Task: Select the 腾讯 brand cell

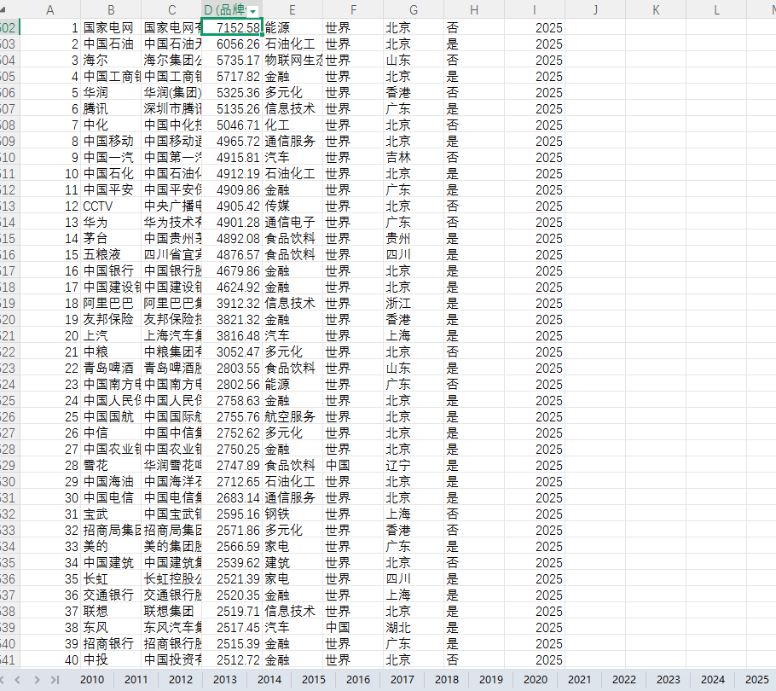Action: point(111,109)
